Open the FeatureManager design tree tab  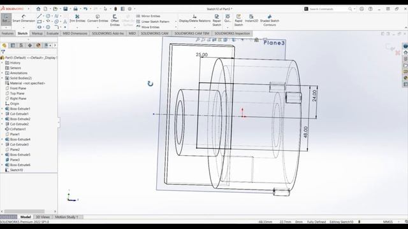click(4, 45)
